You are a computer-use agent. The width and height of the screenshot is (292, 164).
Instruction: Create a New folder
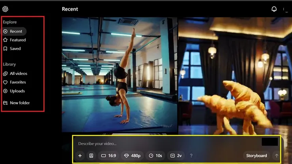(17, 103)
